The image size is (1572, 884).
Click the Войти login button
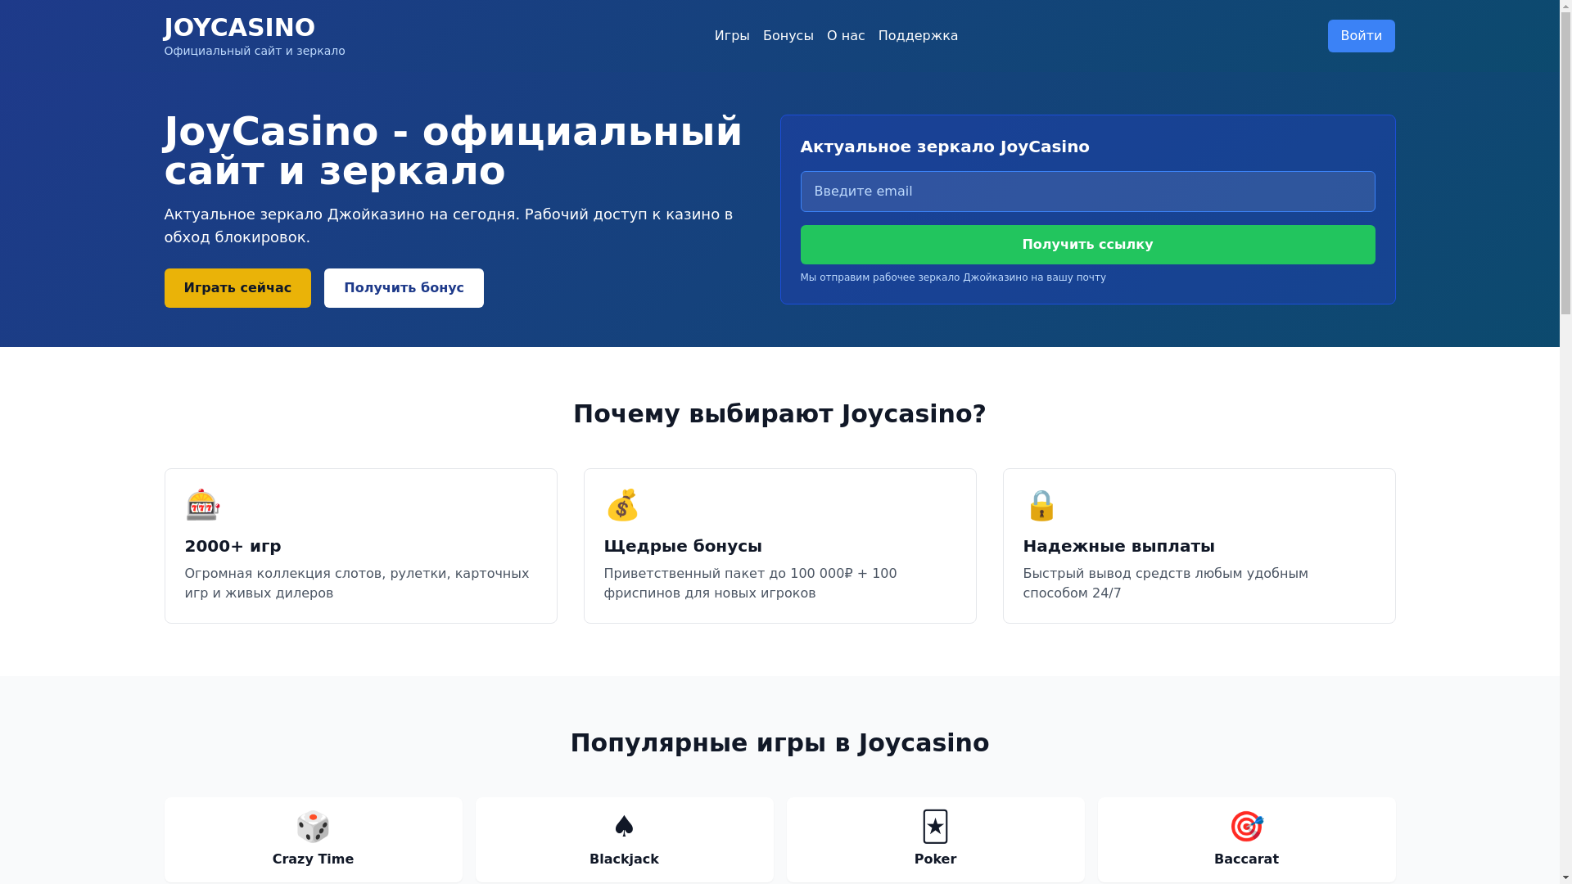click(x=1361, y=36)
